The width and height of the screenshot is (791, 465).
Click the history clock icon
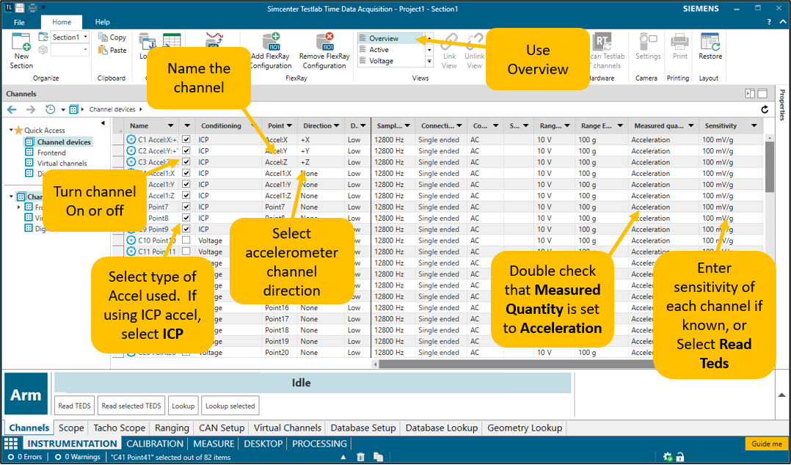point(50,109)
